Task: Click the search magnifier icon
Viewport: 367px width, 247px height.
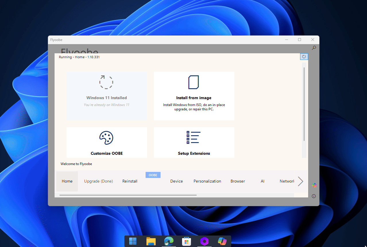Action: [x=314, y=48]
